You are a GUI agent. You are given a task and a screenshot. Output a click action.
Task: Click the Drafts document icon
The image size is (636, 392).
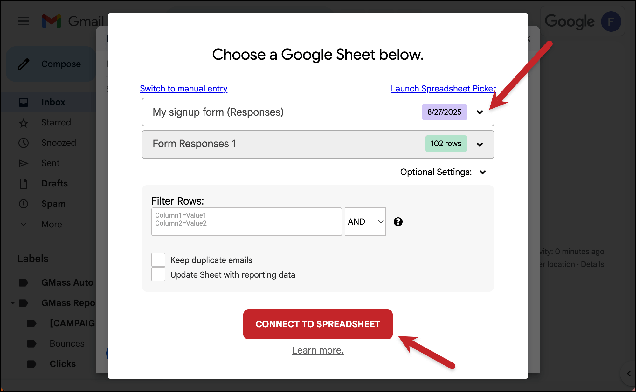coord(23,183)
